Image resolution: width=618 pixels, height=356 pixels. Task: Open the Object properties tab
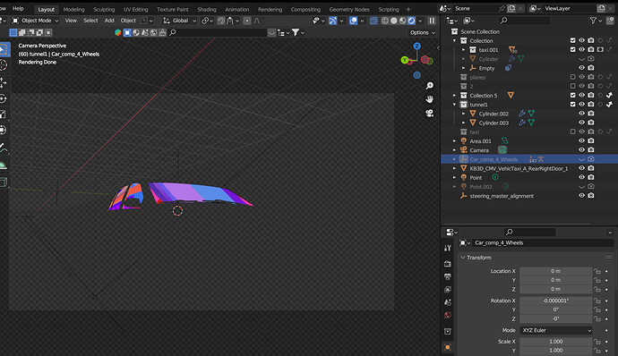tap(447, 347)
